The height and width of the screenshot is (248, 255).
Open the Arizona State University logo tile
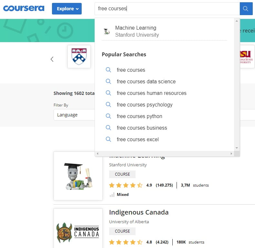(247, 57)
